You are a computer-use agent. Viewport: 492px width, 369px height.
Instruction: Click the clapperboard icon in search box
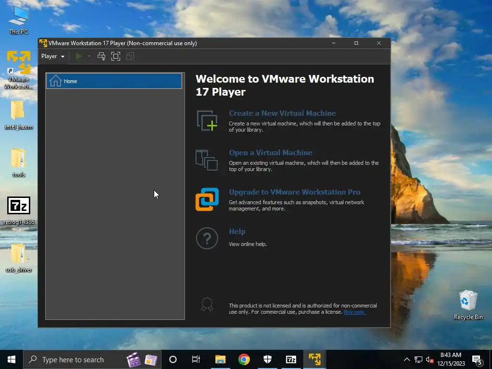134,359
